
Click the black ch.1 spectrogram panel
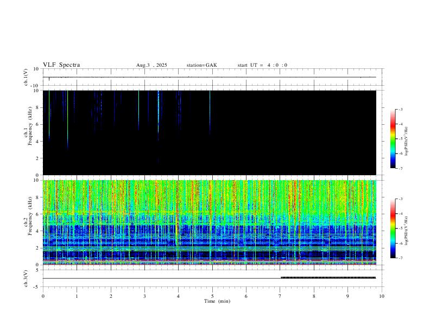point(210,132)
